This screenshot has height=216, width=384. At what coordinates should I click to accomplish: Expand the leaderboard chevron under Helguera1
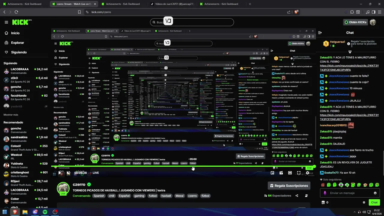pos(350,52)
